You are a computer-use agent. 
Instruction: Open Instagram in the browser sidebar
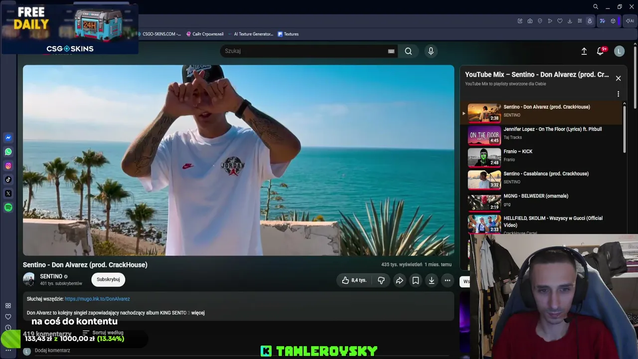click(x=8, y=166)
